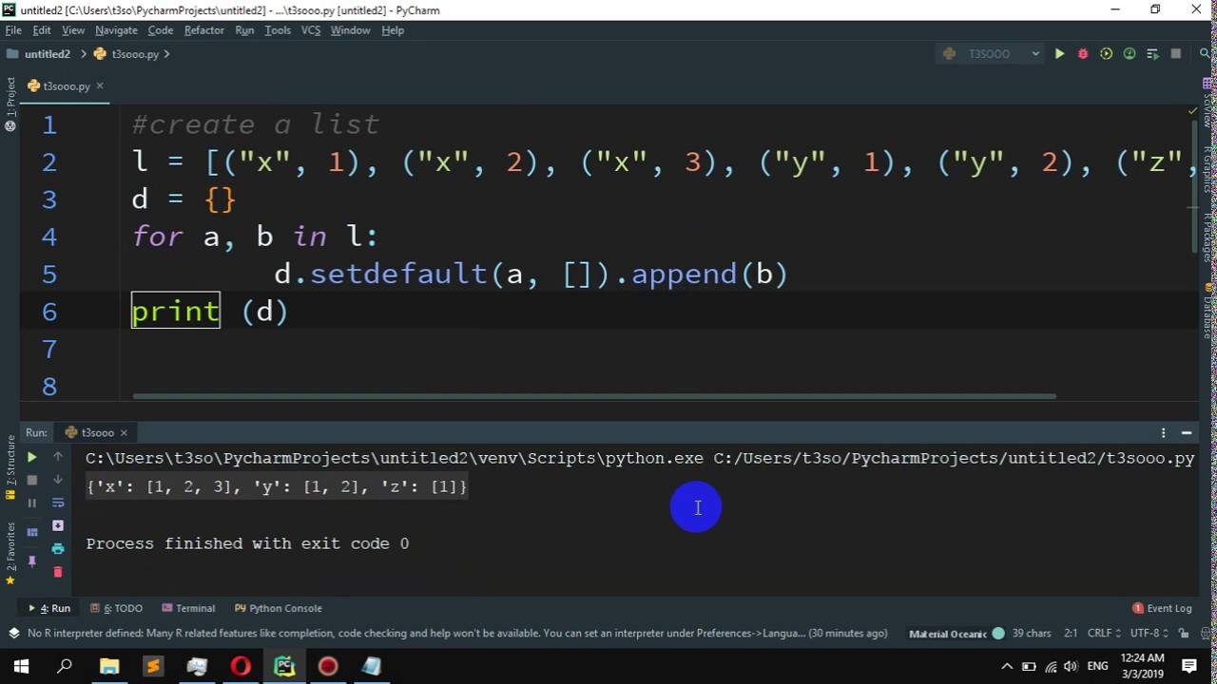The width and height of the screenshot is (1217, 684).
Task: Click the 2:1 cursor position in status bar
Action: click(1071, 634)
